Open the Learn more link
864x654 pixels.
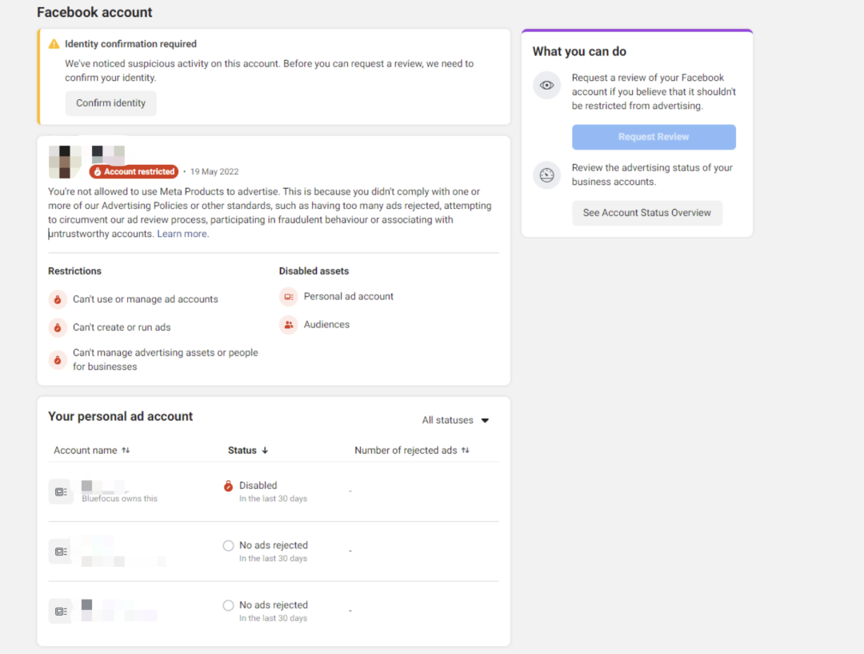183,234
